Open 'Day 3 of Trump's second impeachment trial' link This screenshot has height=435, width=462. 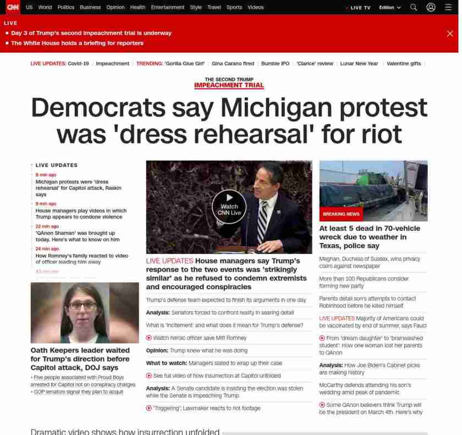pyautogui.click(x=91, y=33)
